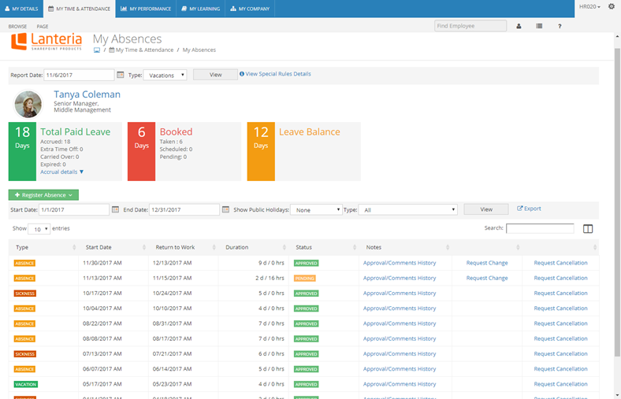This screenshot has width=621, height=399.
Task: Open the settings gear icon
Action: [x=611, y=6]
